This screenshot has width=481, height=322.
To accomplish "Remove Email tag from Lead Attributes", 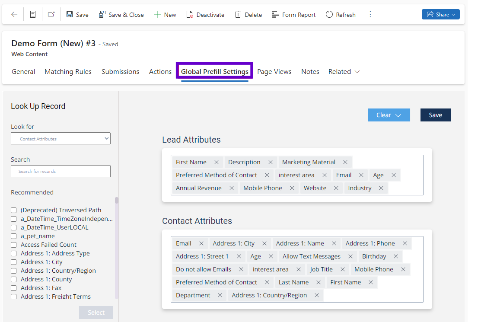I will coord(361,175).
